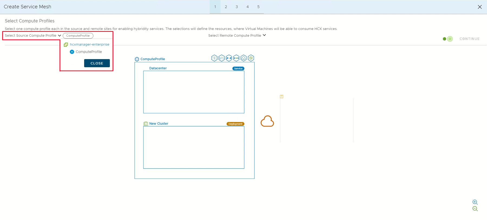Screen dimensions: 487x220
Task: Open the Select Source Compute Profile dropdown
Action: pyautogui.click(x=33, y=36)
